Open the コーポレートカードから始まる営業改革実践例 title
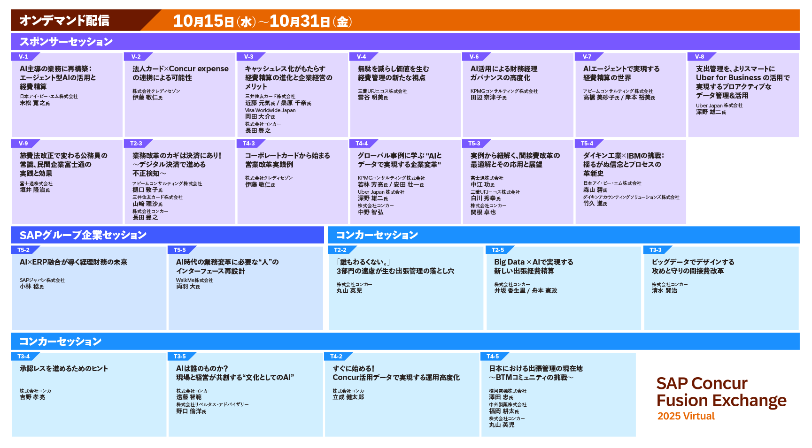Viewport: 812px width, 448px height. pos(287,160)
